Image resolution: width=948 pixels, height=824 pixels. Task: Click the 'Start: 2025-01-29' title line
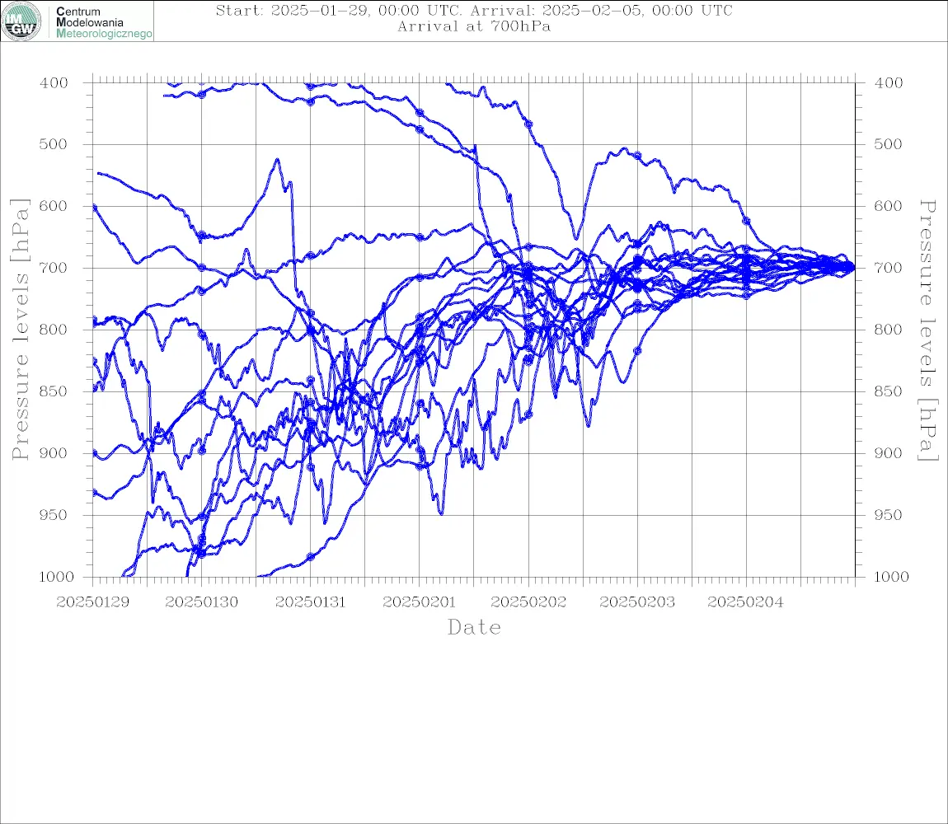(474, 10)
